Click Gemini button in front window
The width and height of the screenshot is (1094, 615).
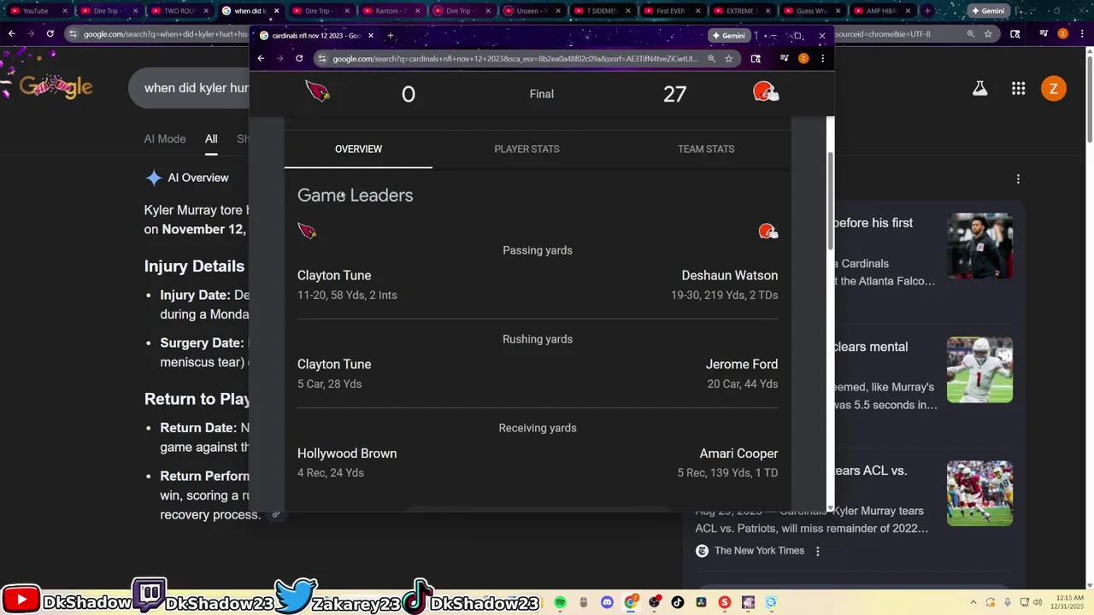728,36
